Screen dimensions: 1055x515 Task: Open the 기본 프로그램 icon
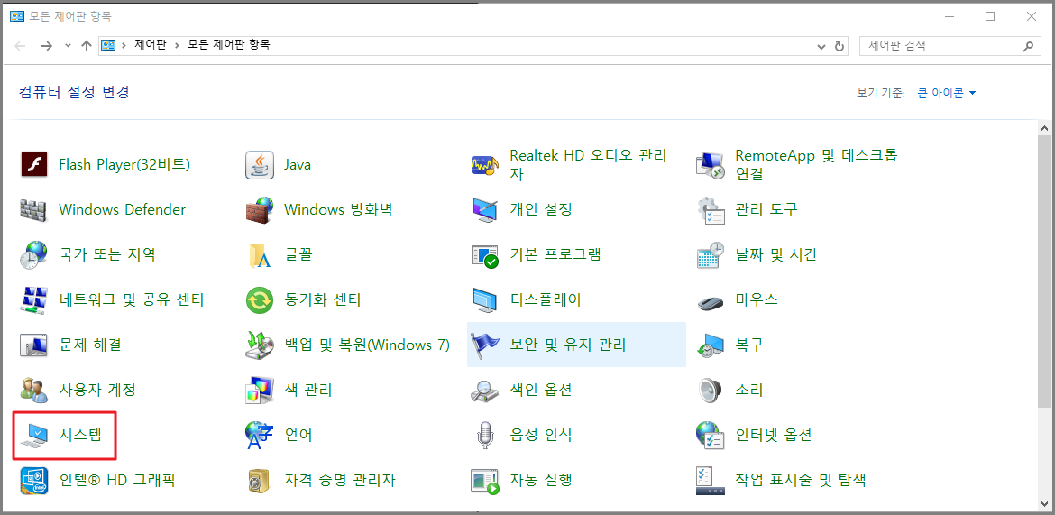[484, 254]
